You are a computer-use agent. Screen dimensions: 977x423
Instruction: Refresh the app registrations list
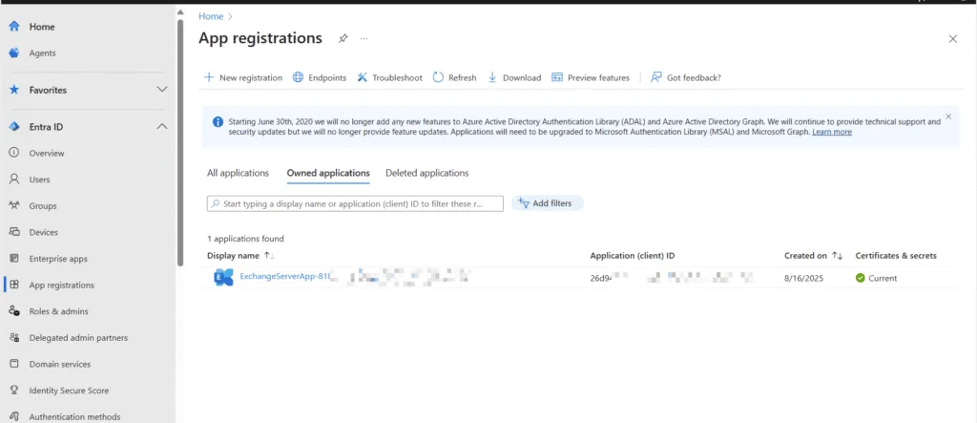454,77
